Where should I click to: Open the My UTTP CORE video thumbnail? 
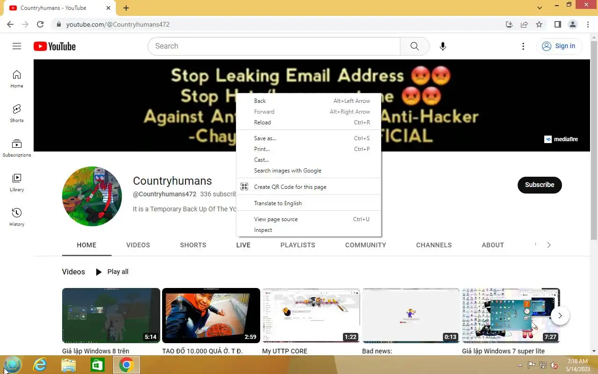(311, 316)
